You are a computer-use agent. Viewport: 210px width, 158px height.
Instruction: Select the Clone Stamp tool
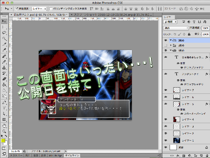(x=4, y=67)
